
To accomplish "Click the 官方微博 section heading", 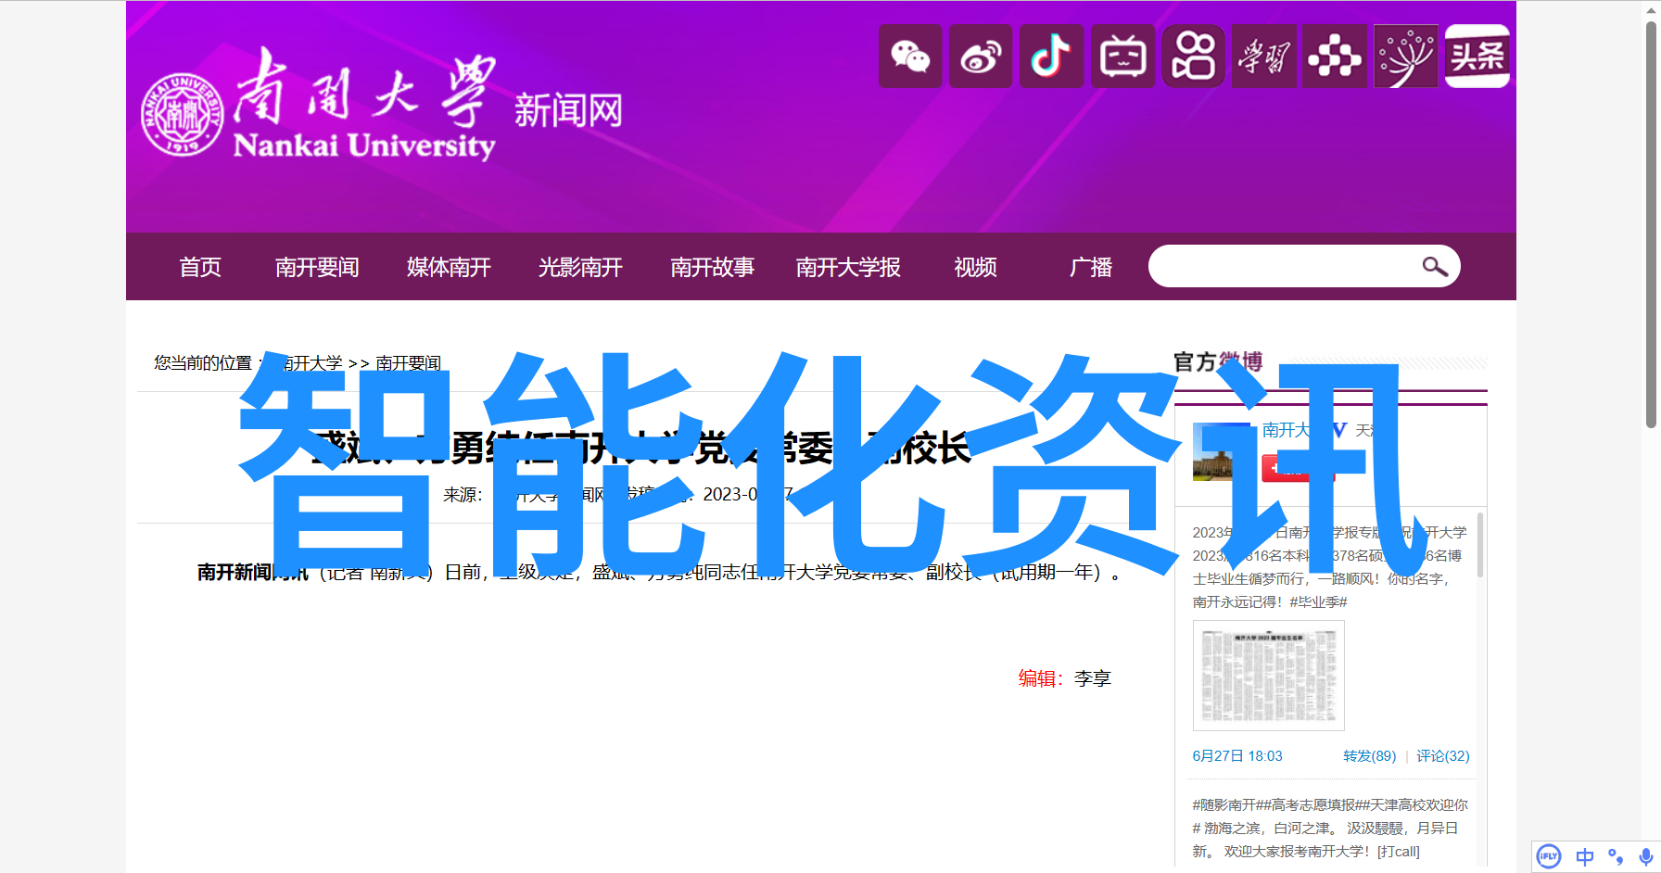I will 1217,361.
